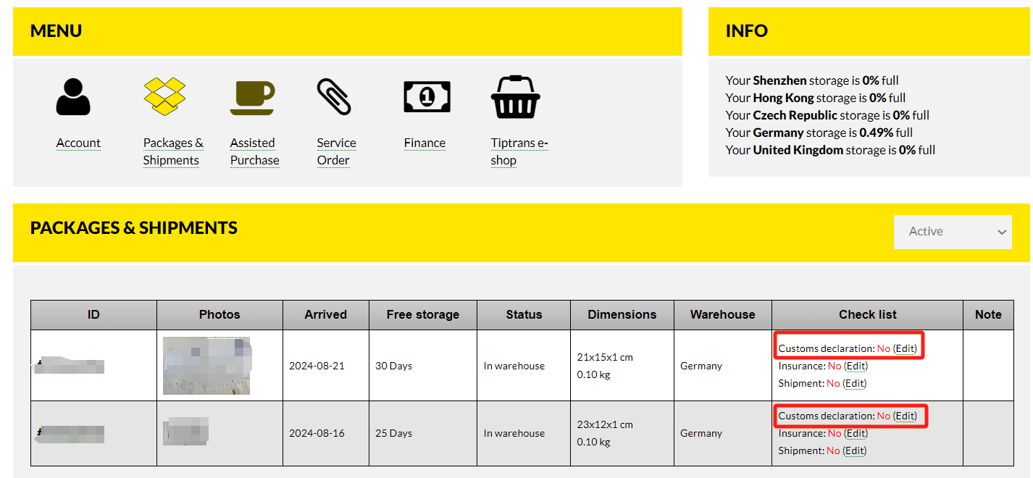Open photo thumbnail of the 2024-08-21 package
Screen dimensions: 1033x478
tap(206, 365)
